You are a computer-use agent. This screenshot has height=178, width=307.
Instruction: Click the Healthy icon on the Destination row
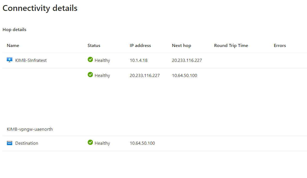(90, 142)
